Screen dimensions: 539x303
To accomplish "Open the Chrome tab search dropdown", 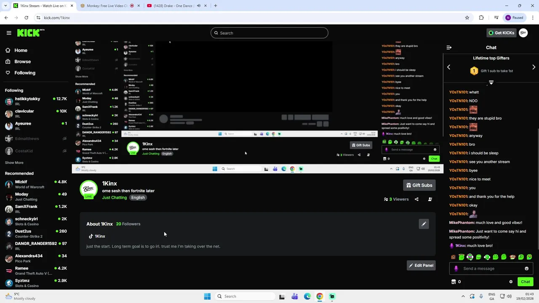I will point(5,6).
